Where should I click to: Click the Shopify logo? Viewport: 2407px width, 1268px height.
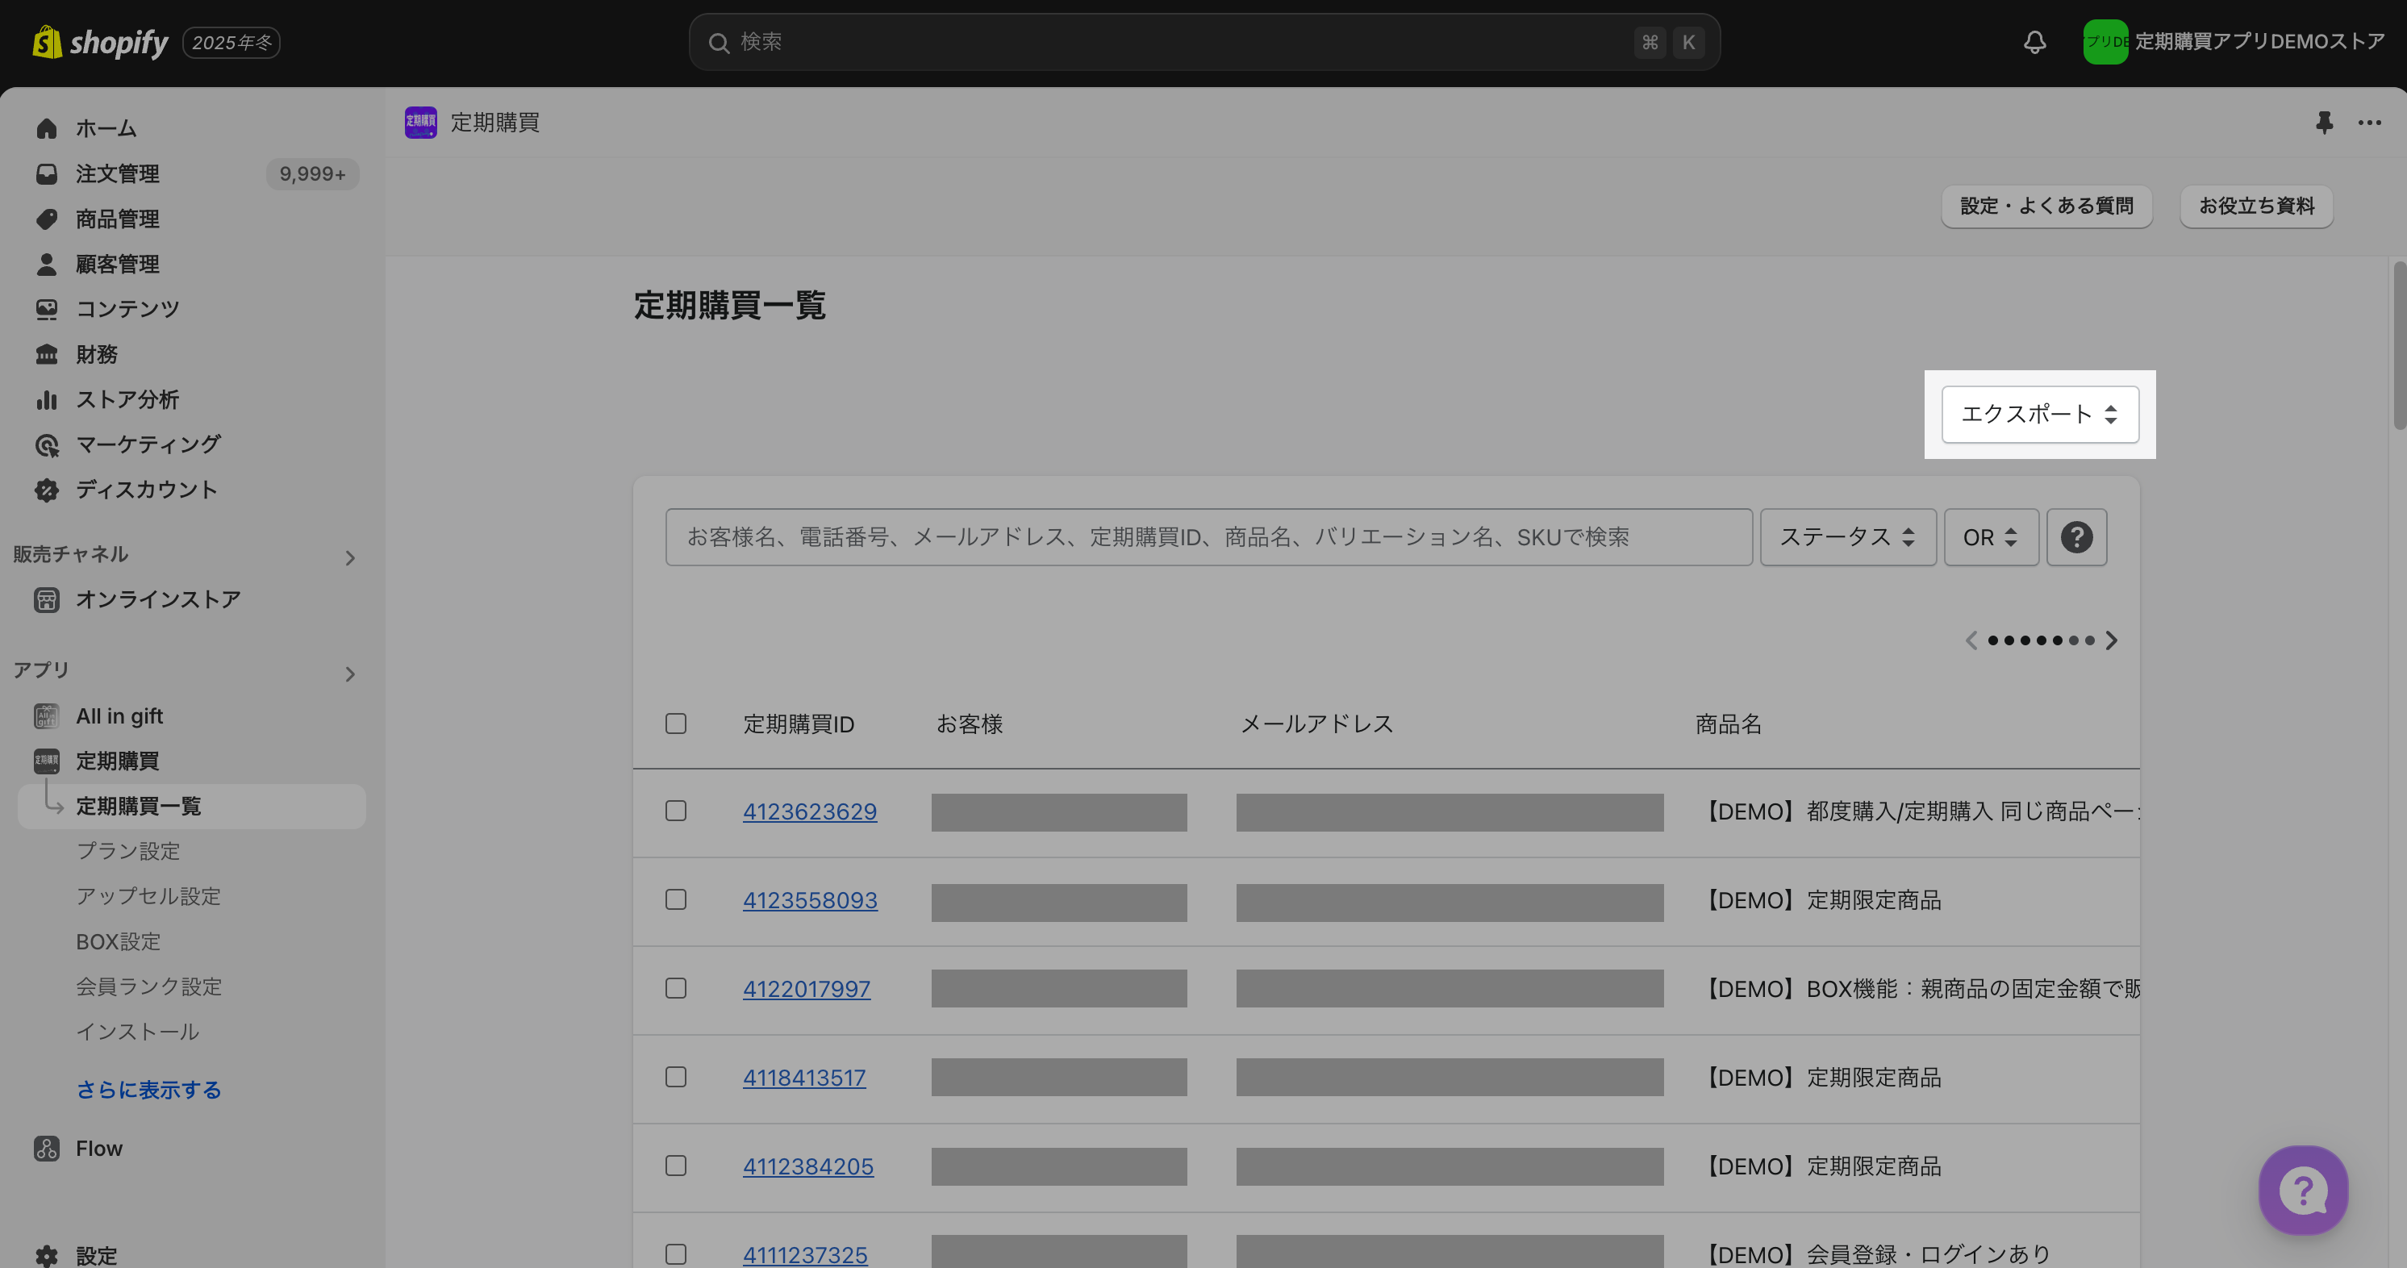pyautogui.click(x=100, y=42)
